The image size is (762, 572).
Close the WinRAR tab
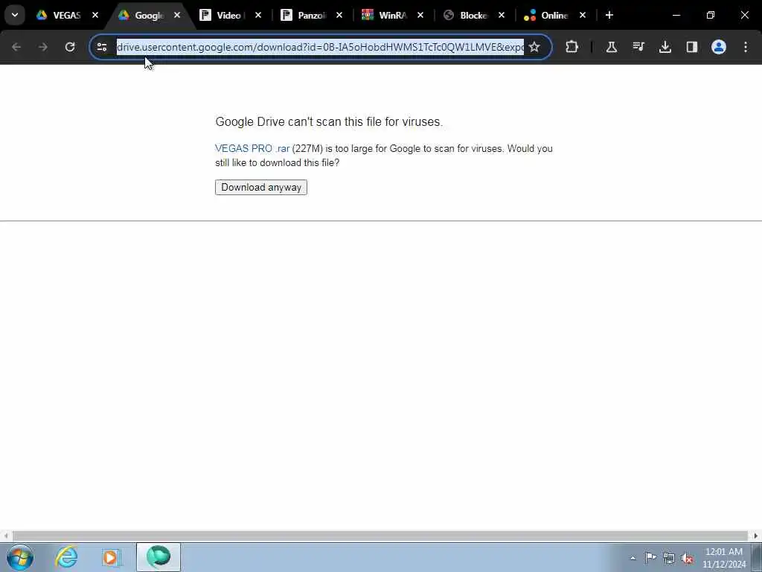coord(420,15)
